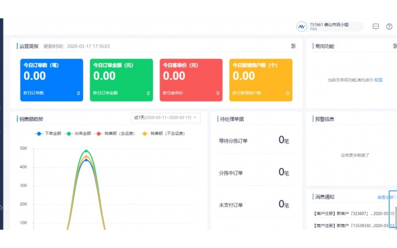
Task: Click the user name T57661 佛山市目小姐
Action: (329, 24)
